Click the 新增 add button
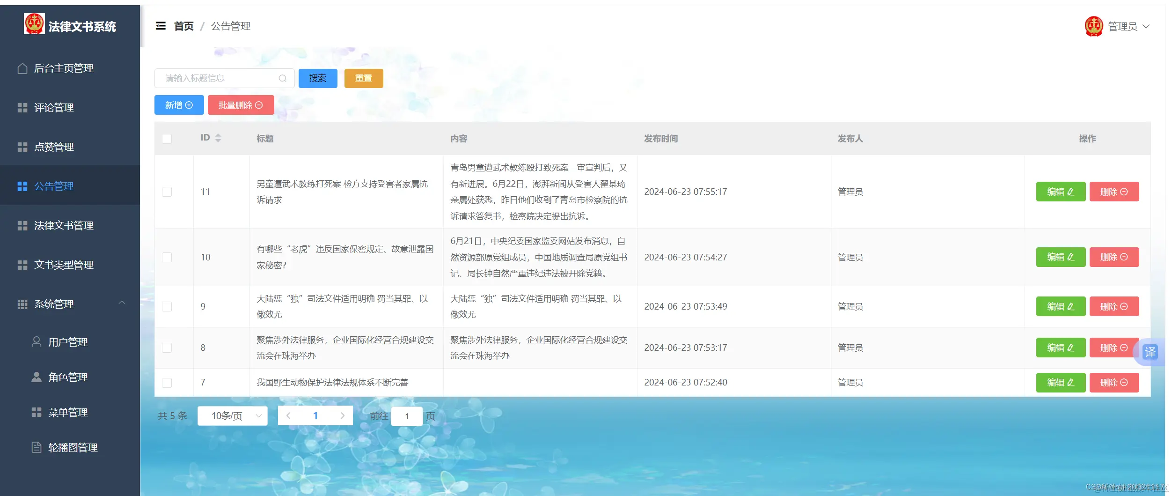The image size is (1172, 496). (x=179, y=105)
